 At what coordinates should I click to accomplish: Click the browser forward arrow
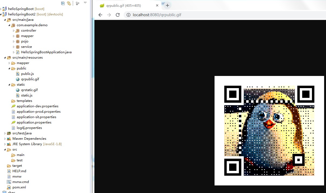pos(109,15)
